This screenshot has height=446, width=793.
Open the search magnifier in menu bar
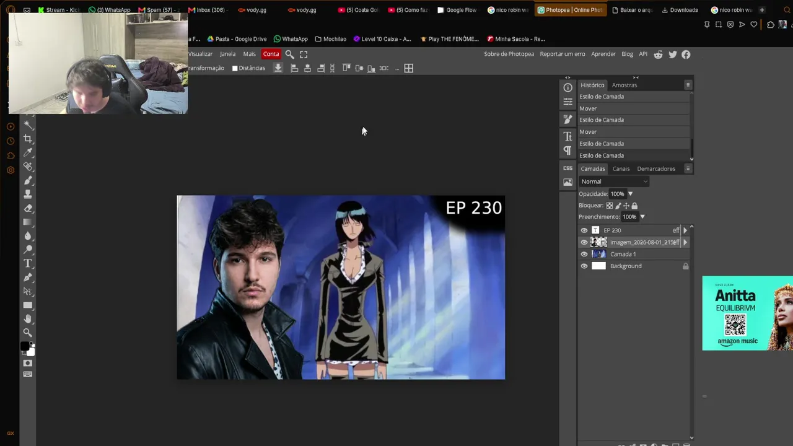[x=289, y=55]
